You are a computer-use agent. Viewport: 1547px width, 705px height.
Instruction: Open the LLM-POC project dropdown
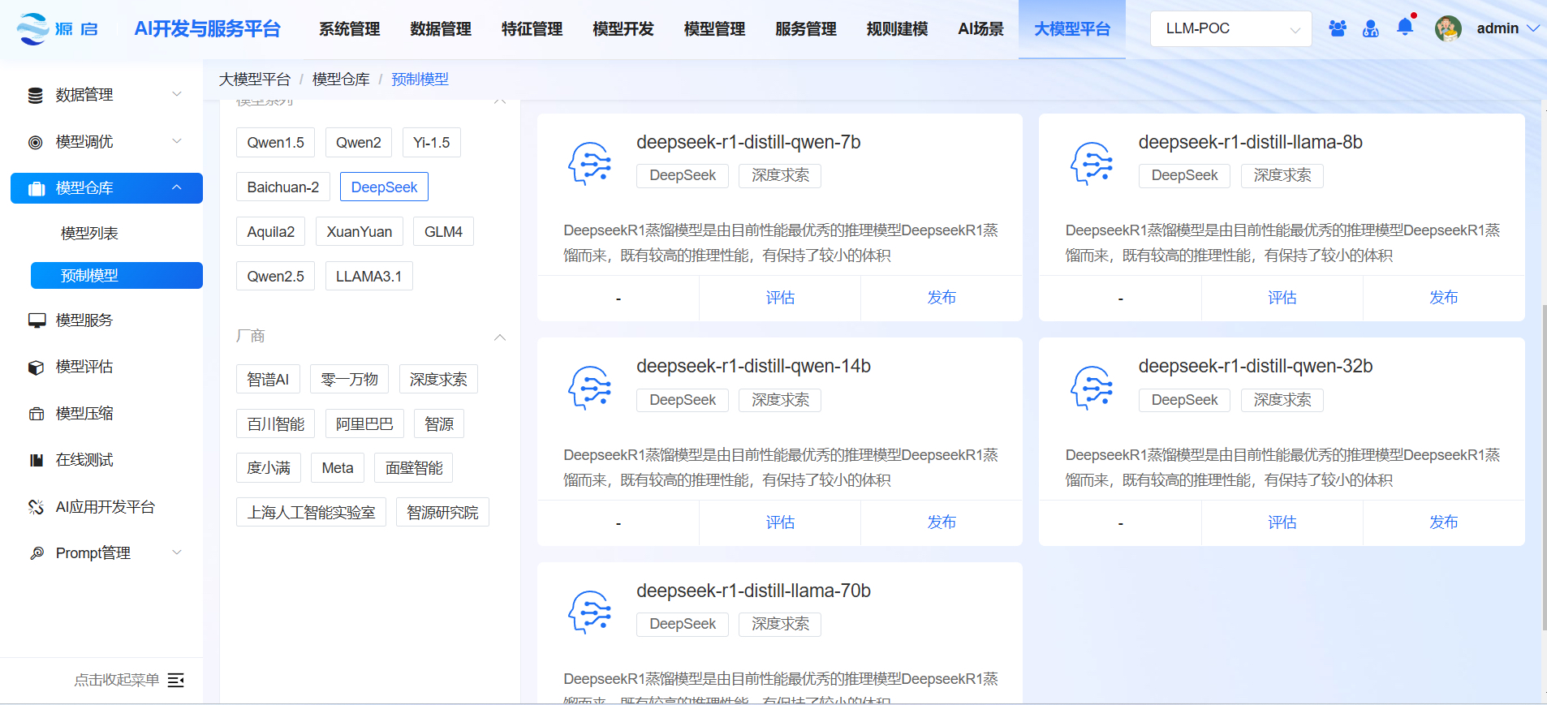pyautogui.click(x=1230, y=28)
